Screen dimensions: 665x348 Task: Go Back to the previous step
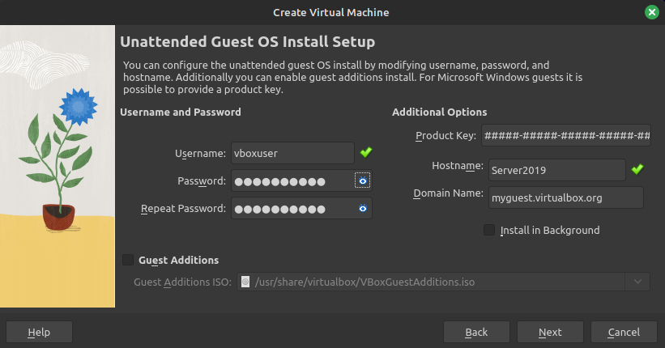[476, 332]
